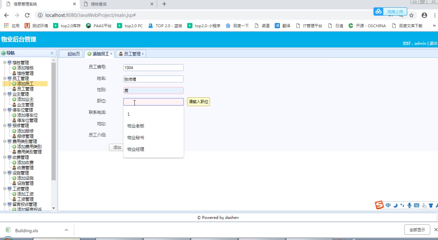
Task: Select 物业老板 from position dropdown
Action: click(x=154, y=126)
